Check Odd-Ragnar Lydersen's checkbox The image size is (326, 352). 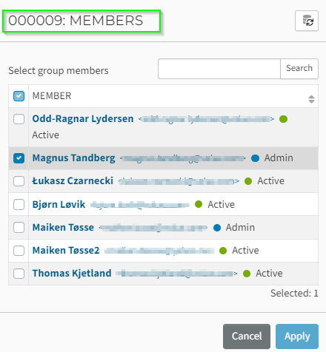point(19,119)
